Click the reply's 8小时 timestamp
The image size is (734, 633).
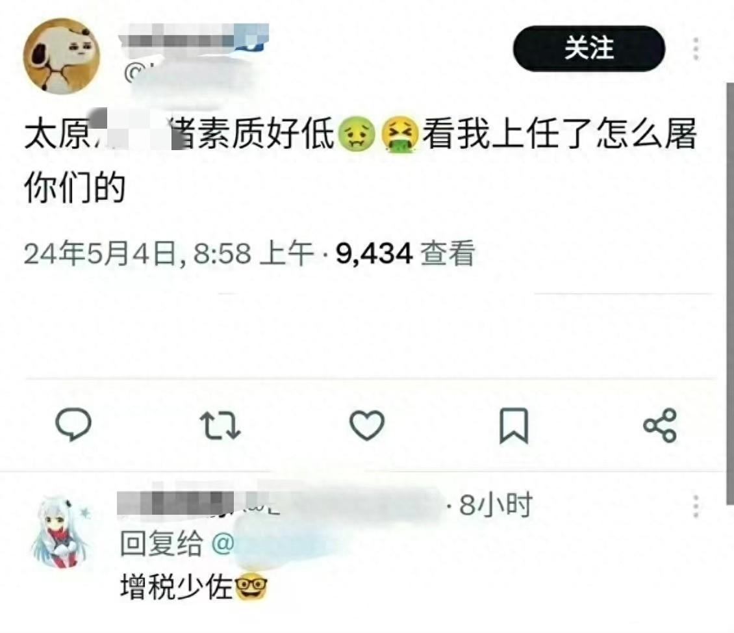(496, 505)
